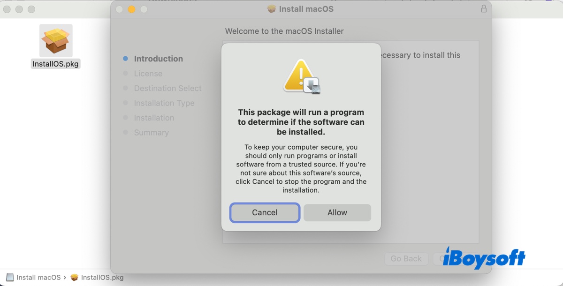Click the blue Introduction step bullet
Viewport: 563px width, 286px height.
click(125, 59)
